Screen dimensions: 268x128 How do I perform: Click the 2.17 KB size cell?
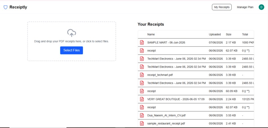coord(231,42)
